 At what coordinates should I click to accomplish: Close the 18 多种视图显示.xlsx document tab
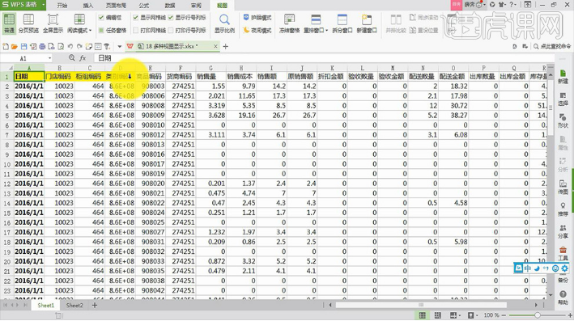pyautogui.click(x=215, y=46)
